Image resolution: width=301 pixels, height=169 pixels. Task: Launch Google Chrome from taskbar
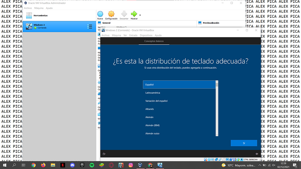coord(33,165)
